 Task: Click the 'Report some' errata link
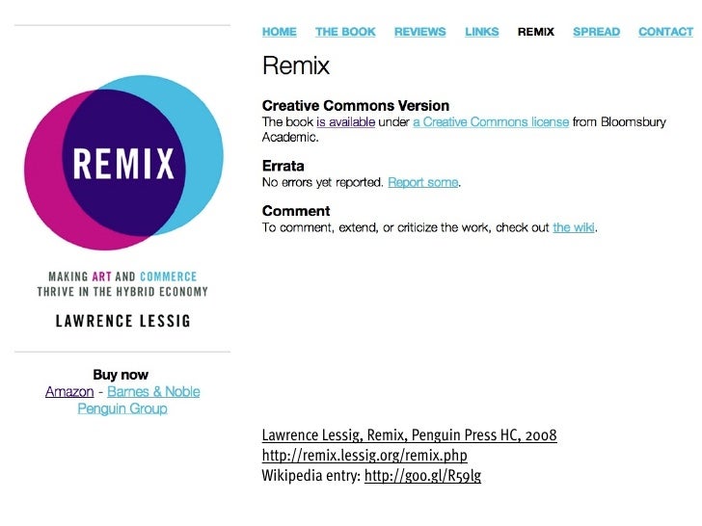point(423,182)
